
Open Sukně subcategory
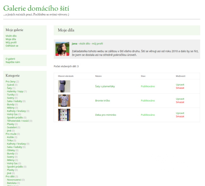point(10,85)
